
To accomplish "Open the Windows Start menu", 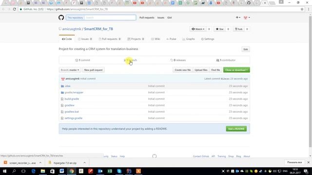I will [4, 171].
